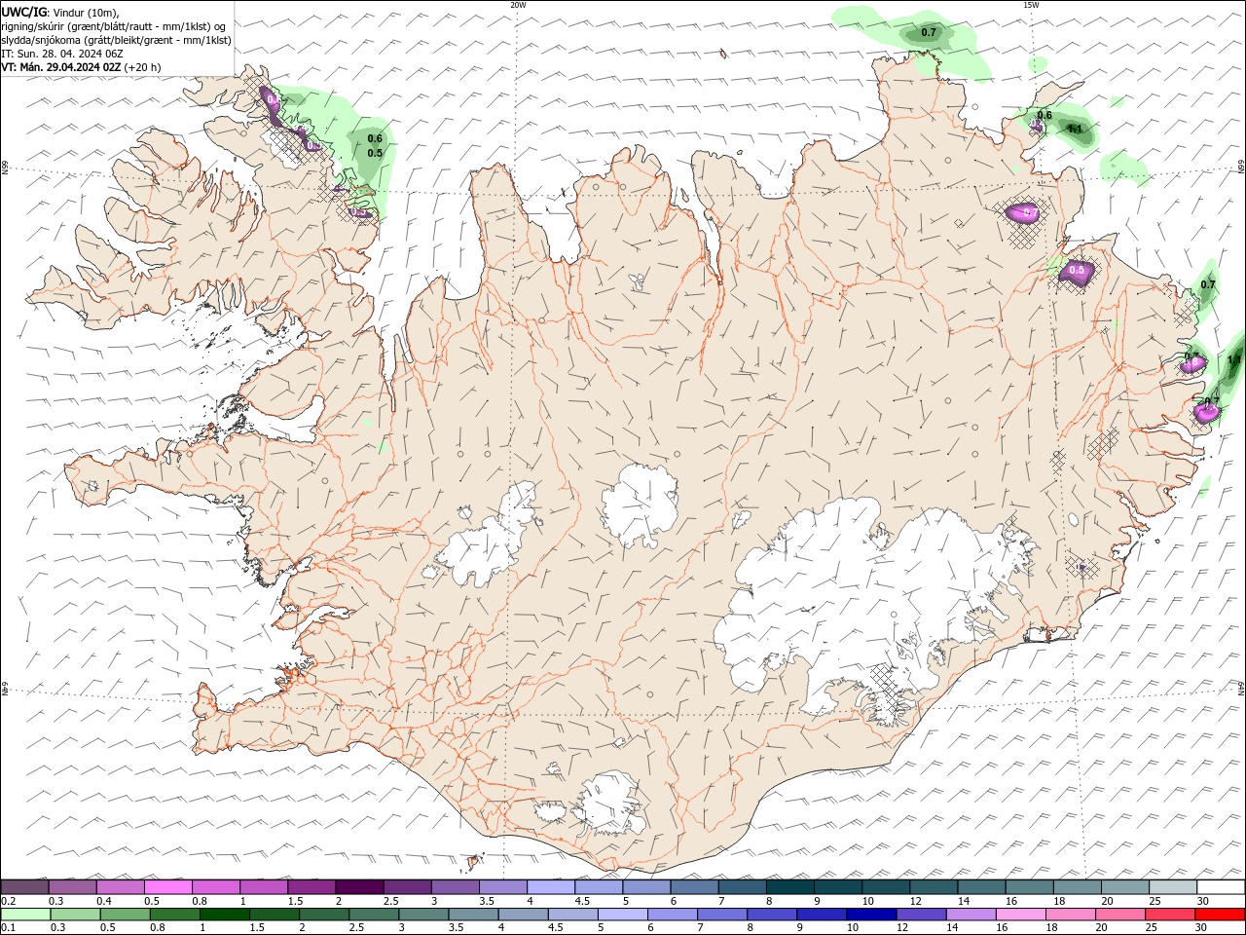Pick the rain scale swatch starting at 2.5
Image resolution: width=1246 pixels, height=935 pixels.
point(374,915)
